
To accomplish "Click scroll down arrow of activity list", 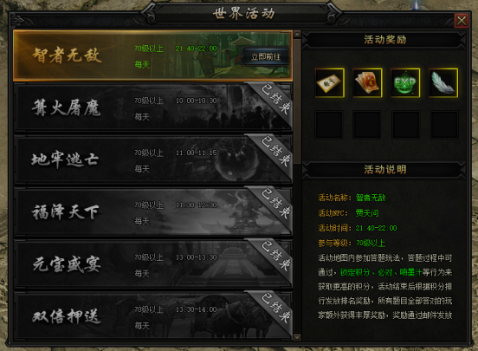I will point(297,337).
